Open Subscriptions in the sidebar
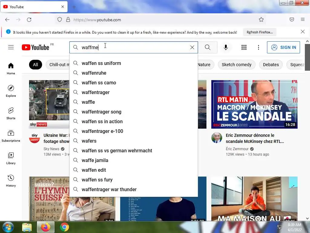310x233 pixels. (11, 136)
